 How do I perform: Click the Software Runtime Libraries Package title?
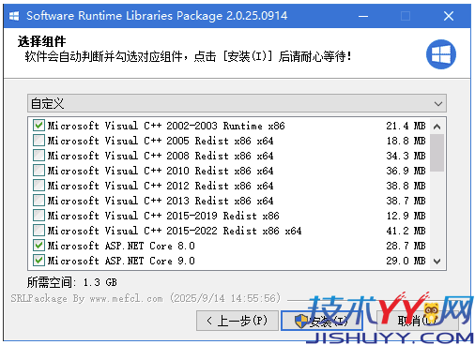157,16
